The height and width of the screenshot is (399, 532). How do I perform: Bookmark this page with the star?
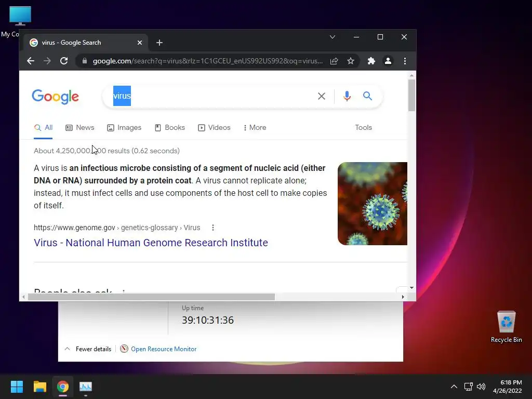coord(351,61)
